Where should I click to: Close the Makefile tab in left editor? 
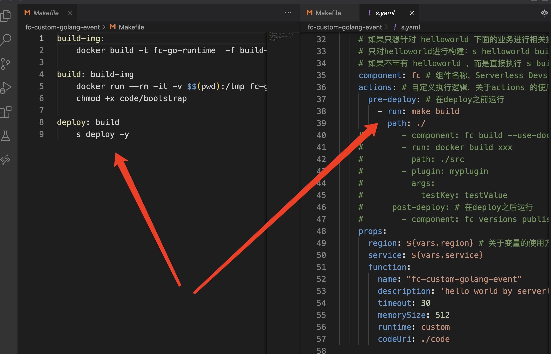70,13
